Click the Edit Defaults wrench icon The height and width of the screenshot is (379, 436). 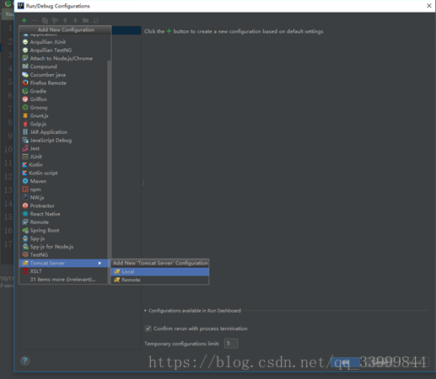tap(55, 20)
